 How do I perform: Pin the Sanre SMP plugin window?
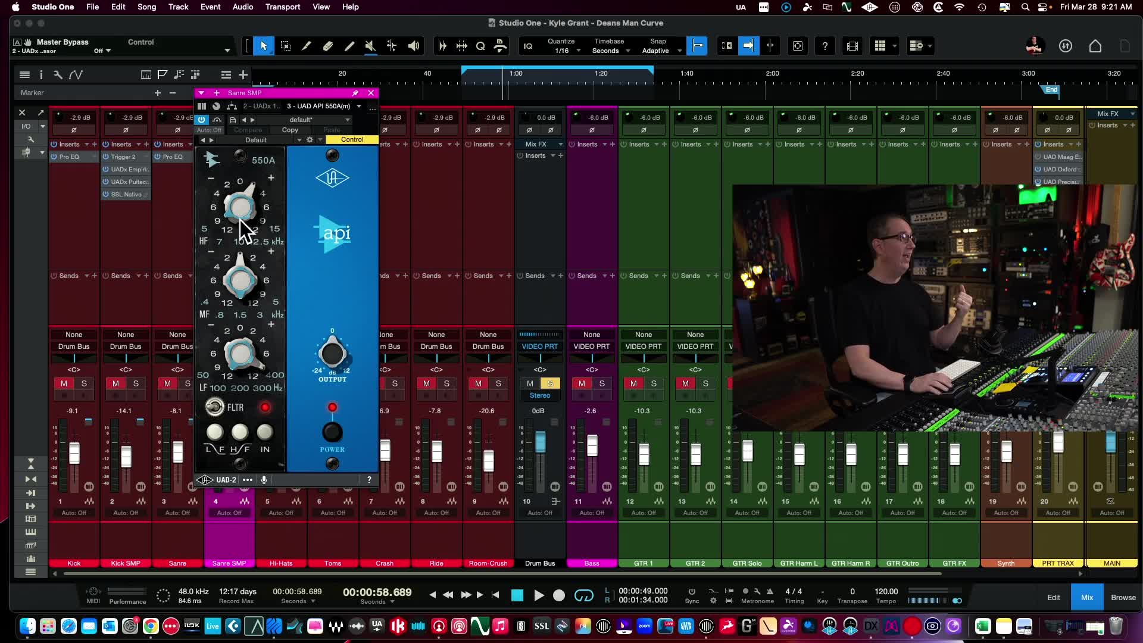coord(355,93)
